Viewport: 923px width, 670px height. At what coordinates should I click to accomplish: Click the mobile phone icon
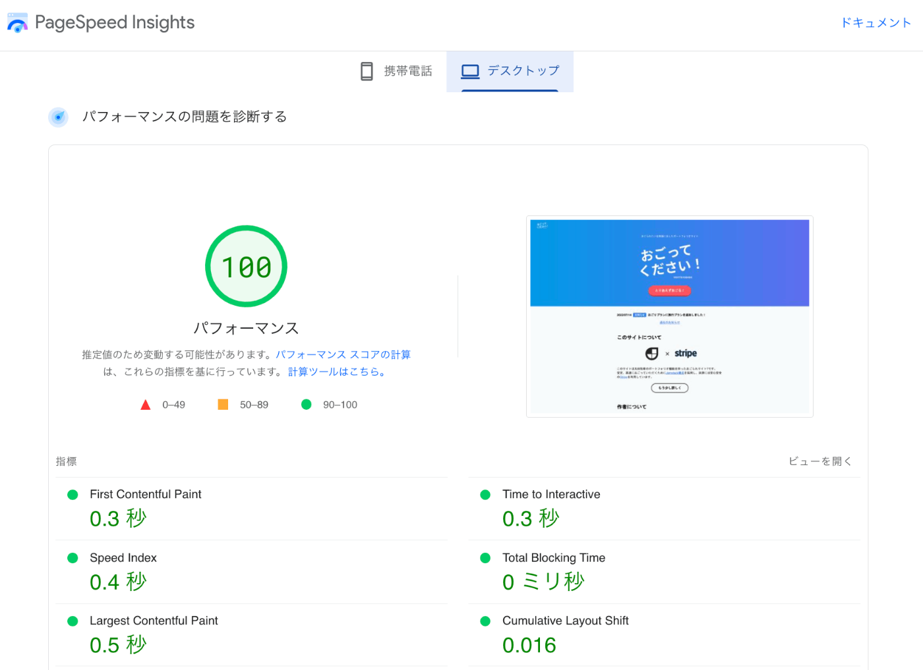pyautogui.click(x=367, y=71)
